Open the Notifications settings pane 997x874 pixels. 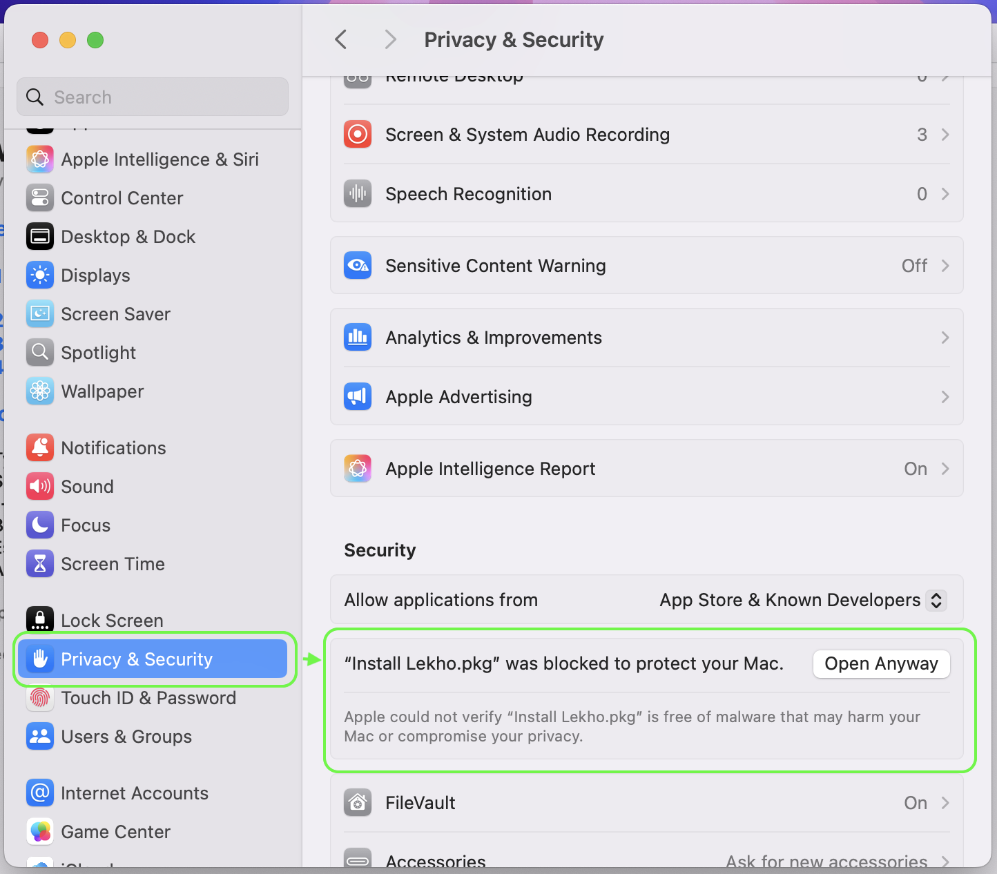click(x=153, y=448)
